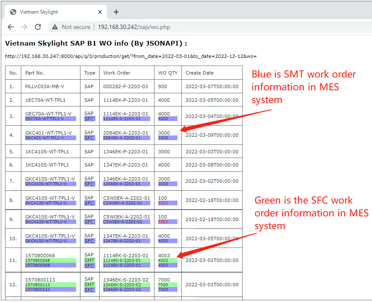Image resolution: width=372 pixels, height=302 pixels.
Task: Click work order 000282-F-2203-03
Action: coord(126,86)
